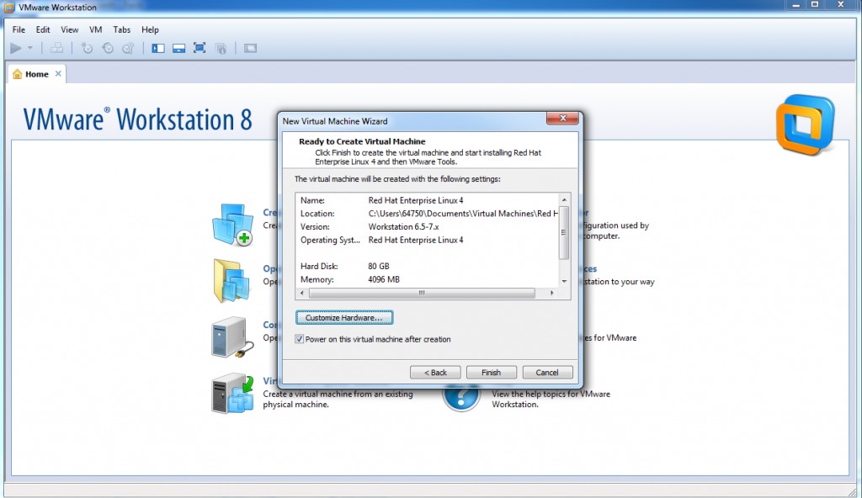Open the File menu
The width and height of the screenshot is (862, 498).
pos(19,29)
